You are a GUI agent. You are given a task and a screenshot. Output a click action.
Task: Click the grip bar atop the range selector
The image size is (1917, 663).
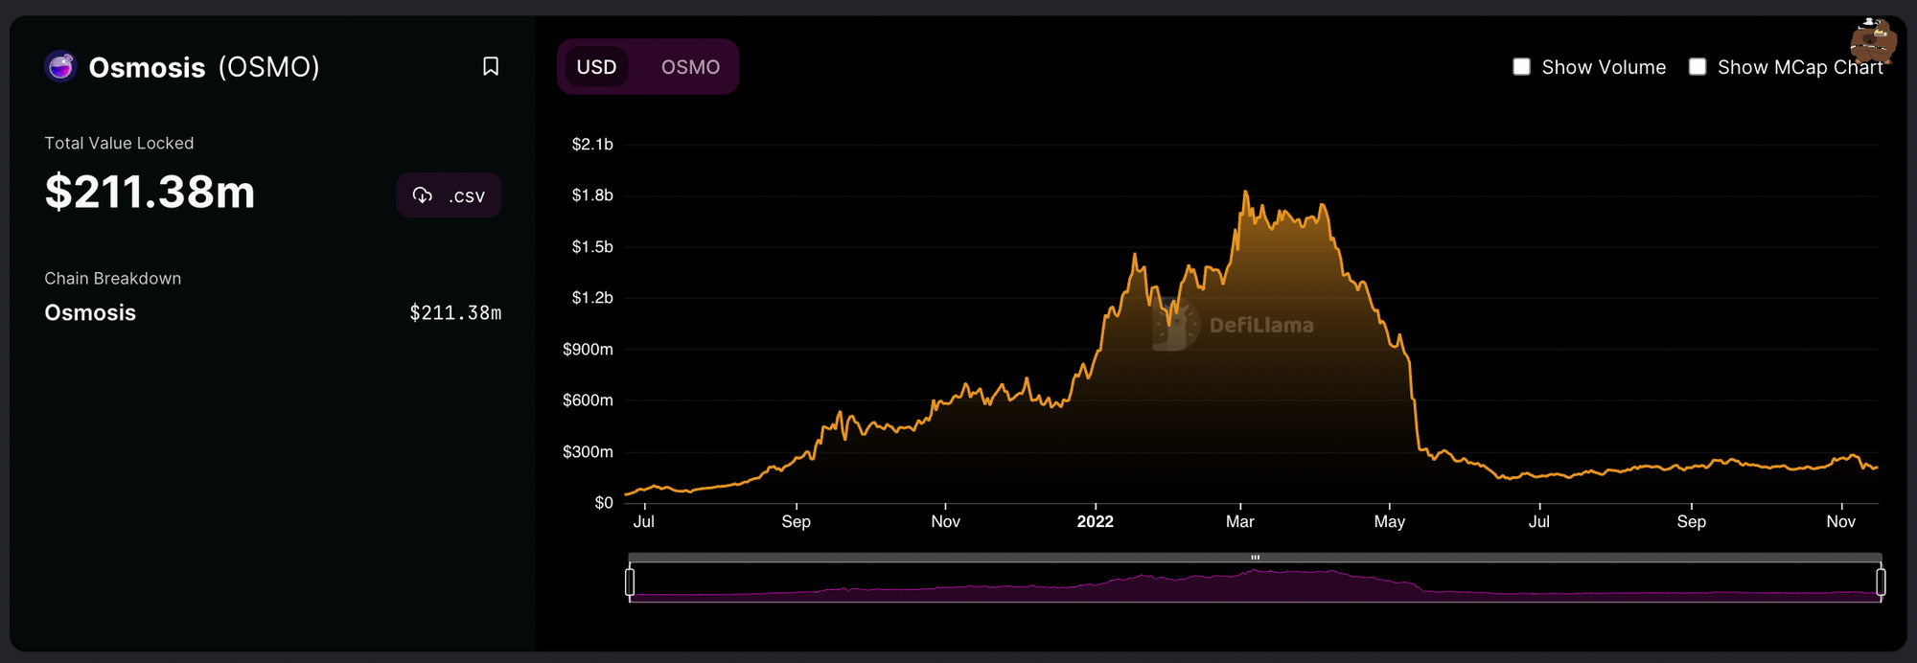(1255, 557)
